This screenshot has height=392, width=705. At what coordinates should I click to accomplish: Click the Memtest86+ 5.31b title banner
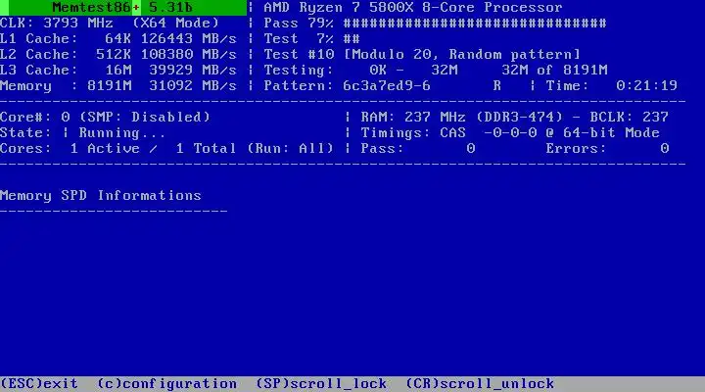click(x=122, y=8)
